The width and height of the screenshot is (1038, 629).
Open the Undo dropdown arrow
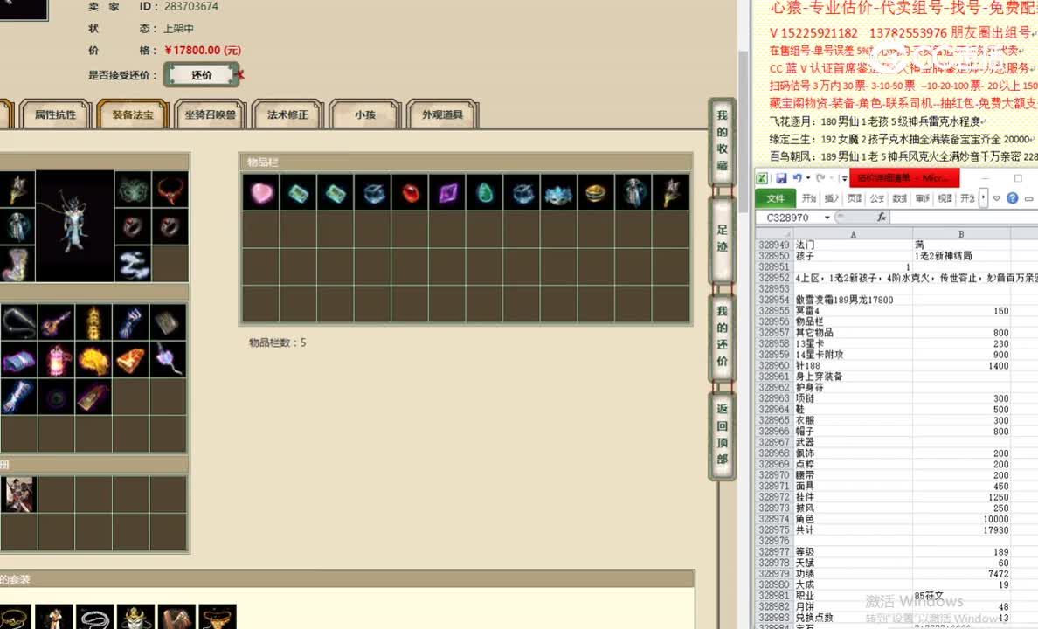(x=807, y=177)
